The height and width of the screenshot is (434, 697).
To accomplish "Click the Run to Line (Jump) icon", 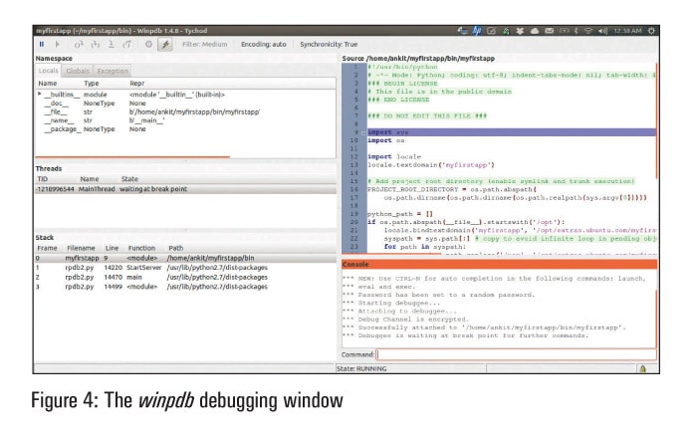I will (126, 44).
